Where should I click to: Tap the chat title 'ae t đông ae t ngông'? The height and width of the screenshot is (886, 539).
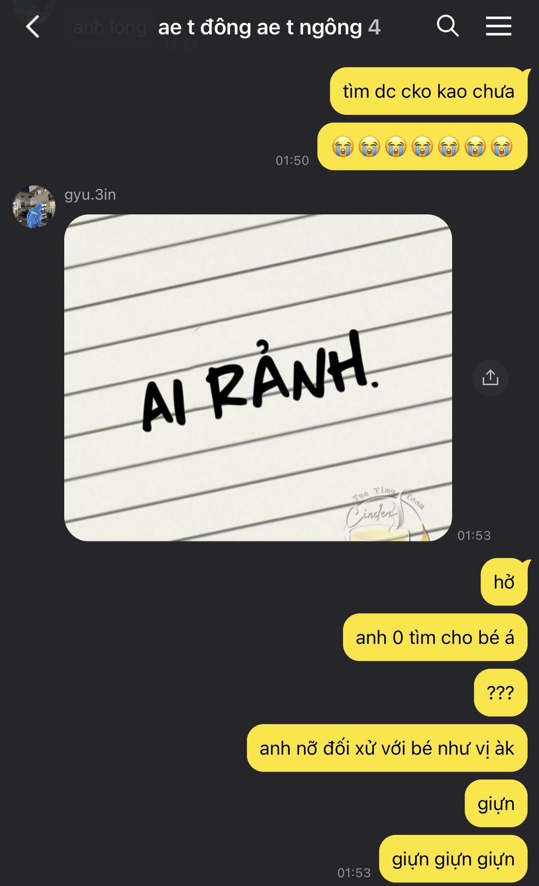pos(260,27)
